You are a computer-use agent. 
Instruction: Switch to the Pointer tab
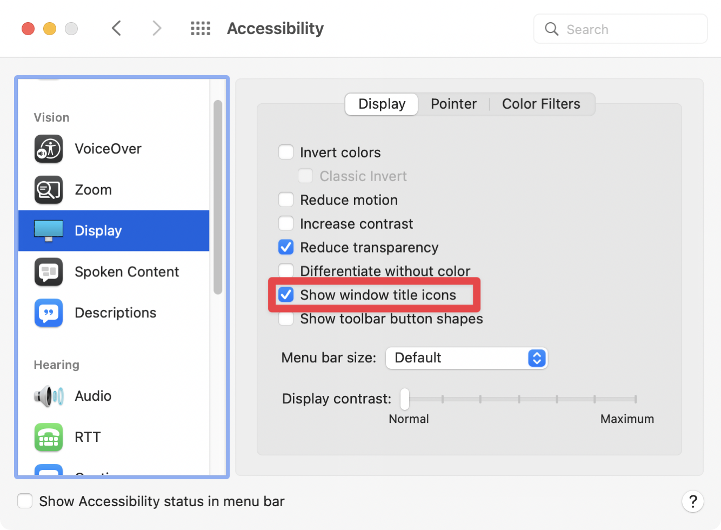click(x=453, y=104)
